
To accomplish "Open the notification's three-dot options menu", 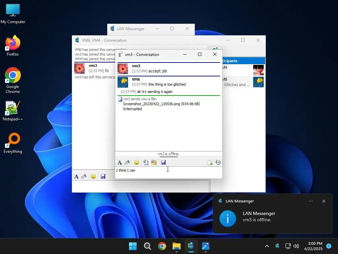I will coord(310,201).
